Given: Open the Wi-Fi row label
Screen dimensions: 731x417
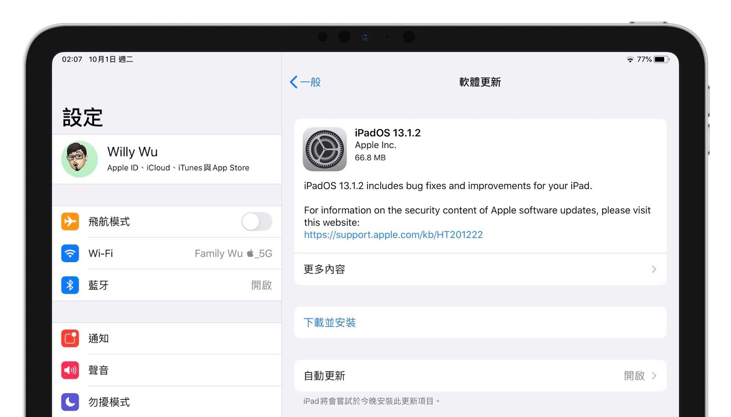Looking at the screenshot, I should click(101, 253).
